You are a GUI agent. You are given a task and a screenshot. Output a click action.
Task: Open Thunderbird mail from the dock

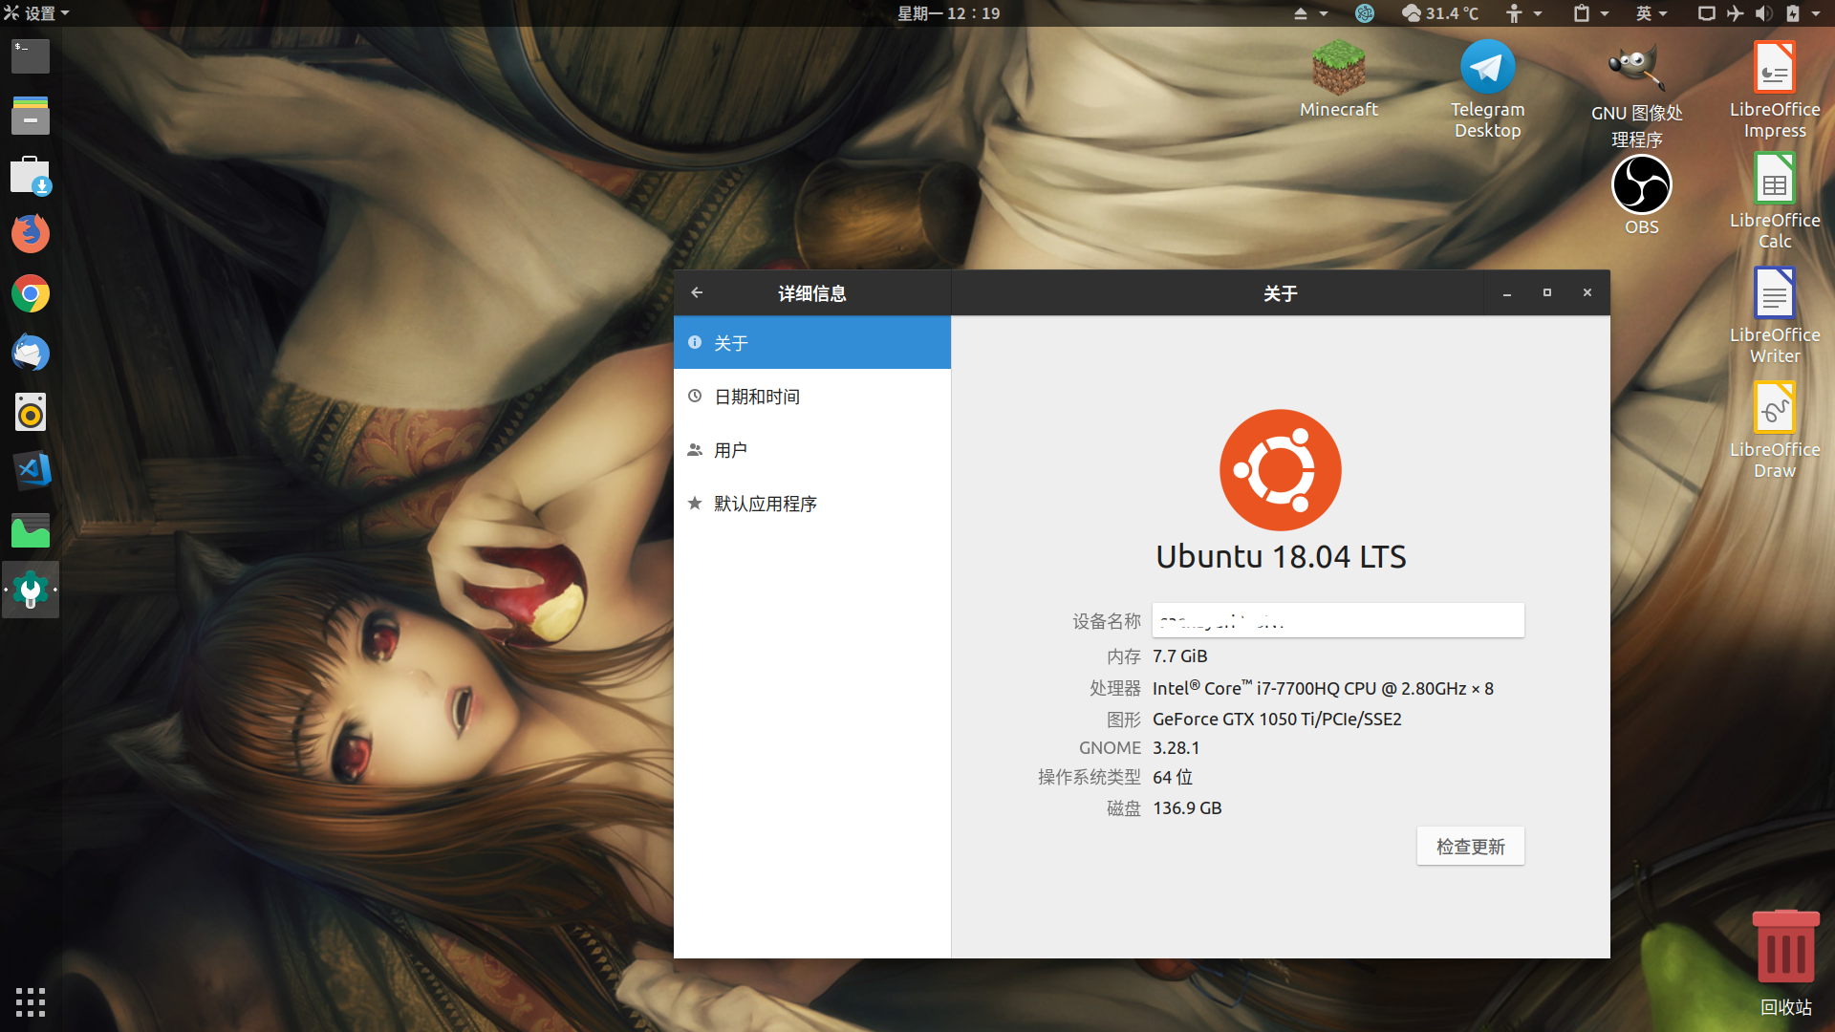[31, 353]
